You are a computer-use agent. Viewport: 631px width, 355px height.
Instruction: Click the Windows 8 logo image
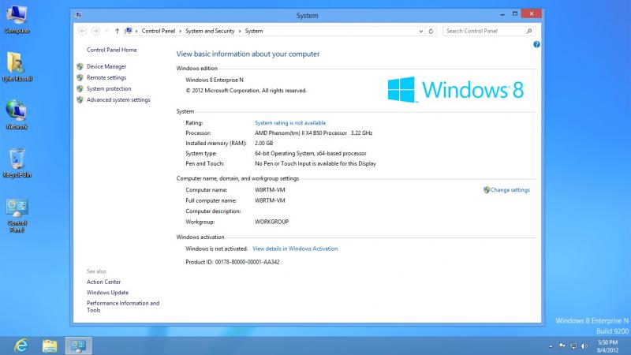[x=456, y=89]
